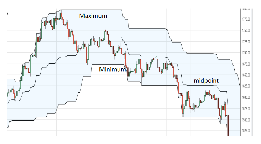Select the 1750.00 price axis label
This screenshot has height=144, width=261.
click(x=246, y=30)
